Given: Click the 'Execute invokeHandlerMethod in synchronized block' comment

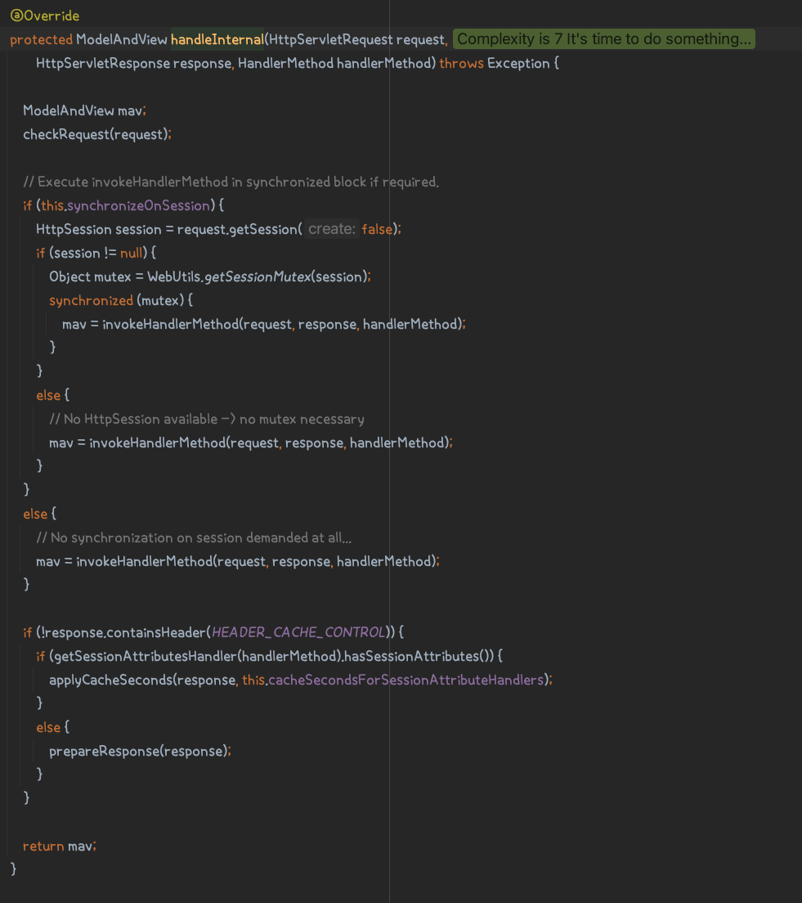Looking at the screenshot, I should point(231,182).
